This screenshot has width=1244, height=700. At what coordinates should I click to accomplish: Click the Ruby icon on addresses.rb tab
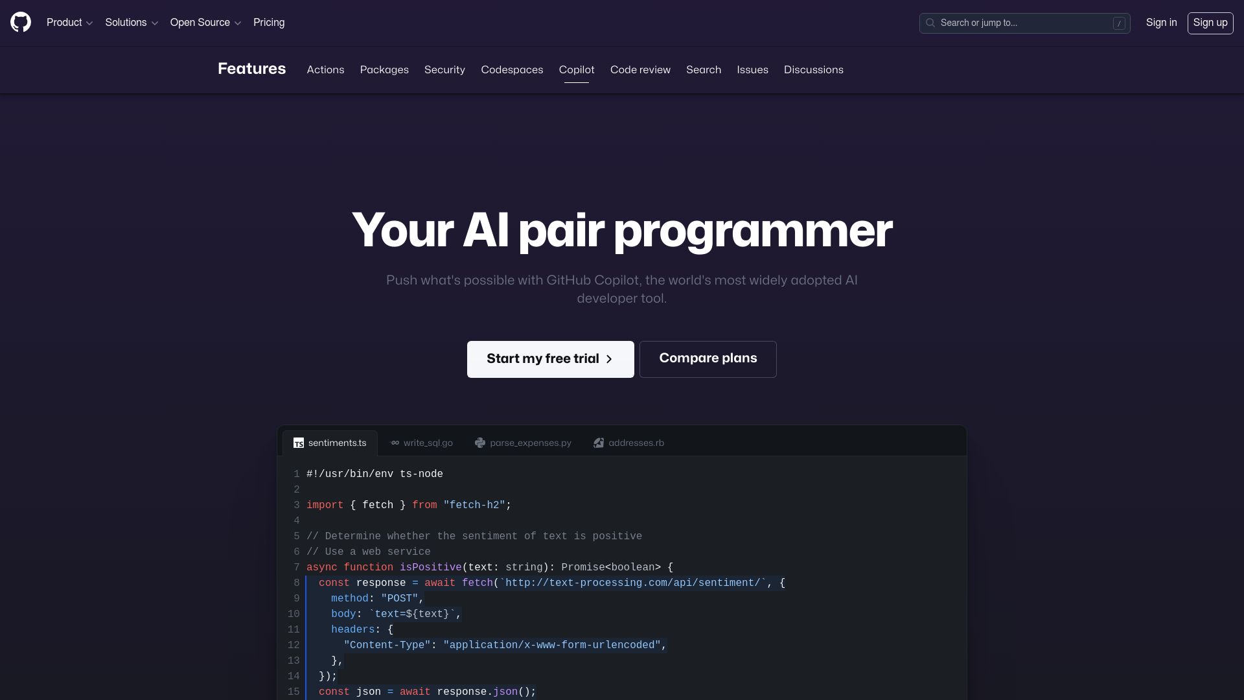599,443
